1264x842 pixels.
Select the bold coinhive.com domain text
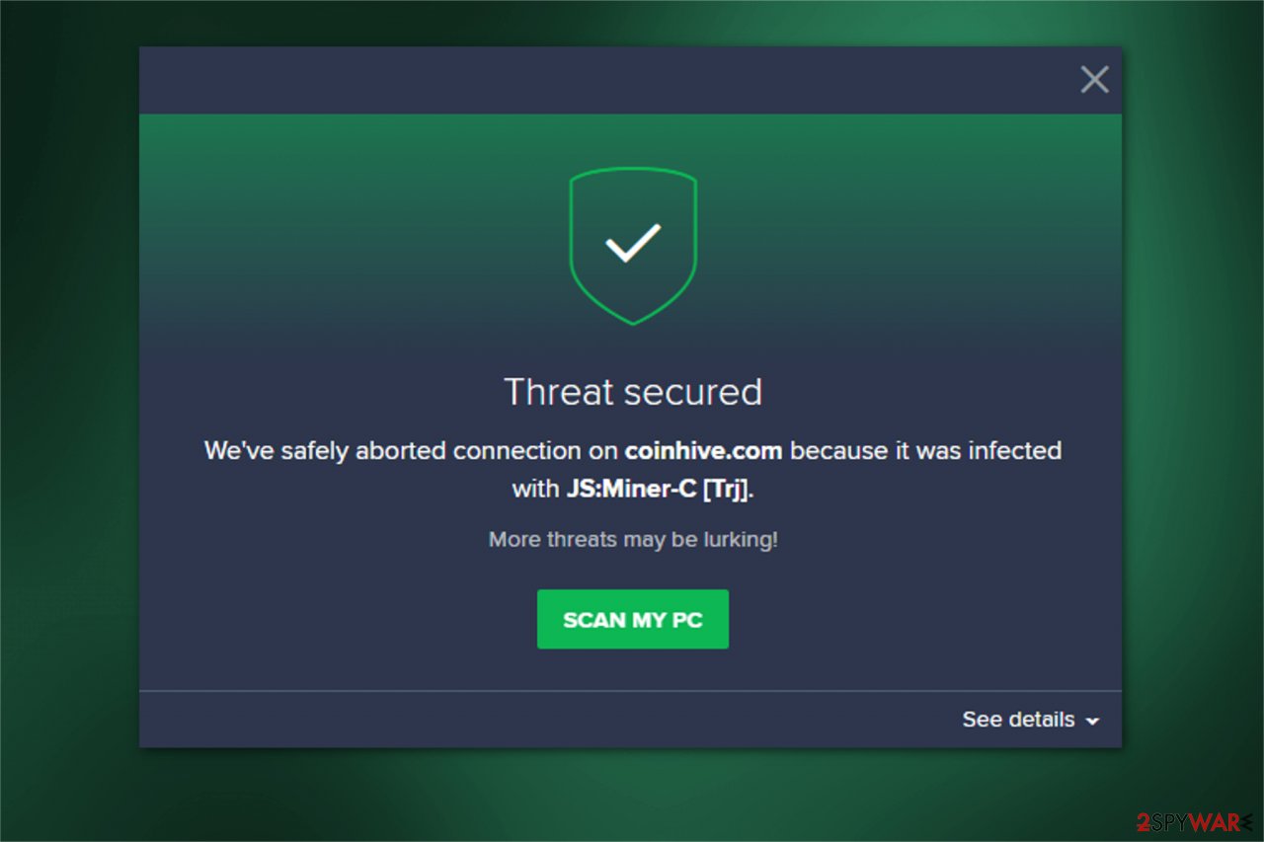[703, 451]
